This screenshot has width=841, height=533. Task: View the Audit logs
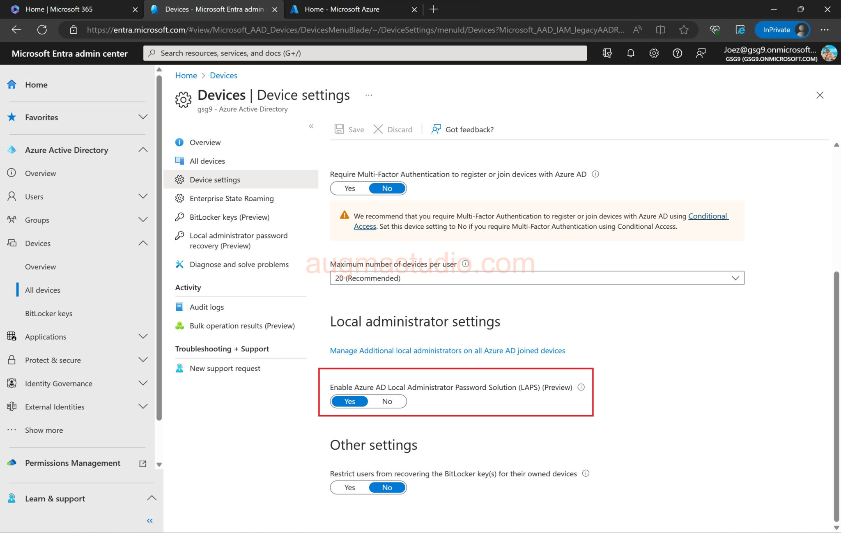pyautogui.click(x=206, y=307)
